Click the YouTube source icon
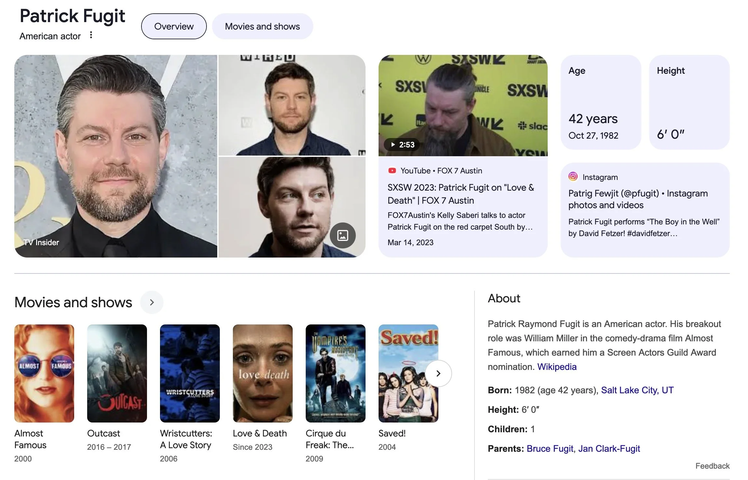The height and width of the screenshot is (480, 748). (392, 171)
